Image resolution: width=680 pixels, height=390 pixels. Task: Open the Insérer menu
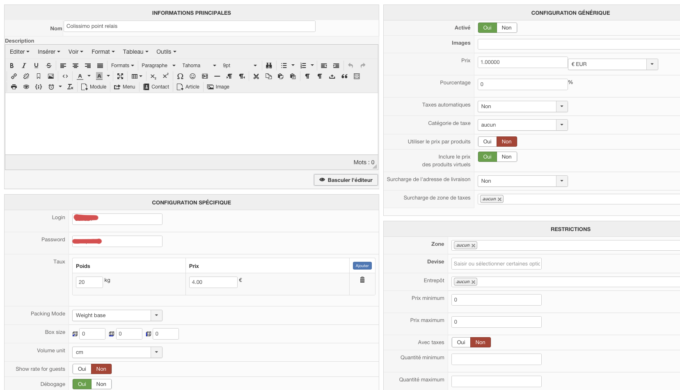pos(49,52)
